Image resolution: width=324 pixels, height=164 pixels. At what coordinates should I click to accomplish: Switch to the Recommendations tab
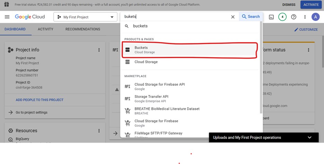(x=83, y=29)
